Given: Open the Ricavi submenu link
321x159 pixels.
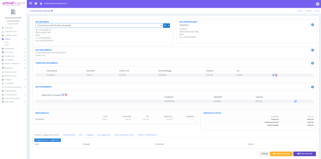Looking at the screenshot, I should click(x=7, y=42).
